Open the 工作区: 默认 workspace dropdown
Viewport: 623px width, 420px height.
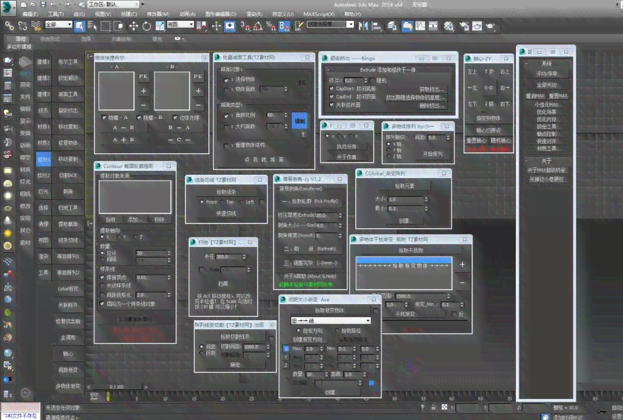[x=113, y=4]
